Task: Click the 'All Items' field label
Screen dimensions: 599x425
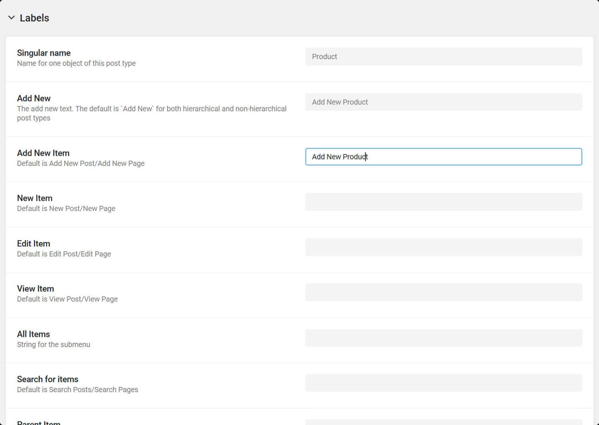Action: point(33,334)
